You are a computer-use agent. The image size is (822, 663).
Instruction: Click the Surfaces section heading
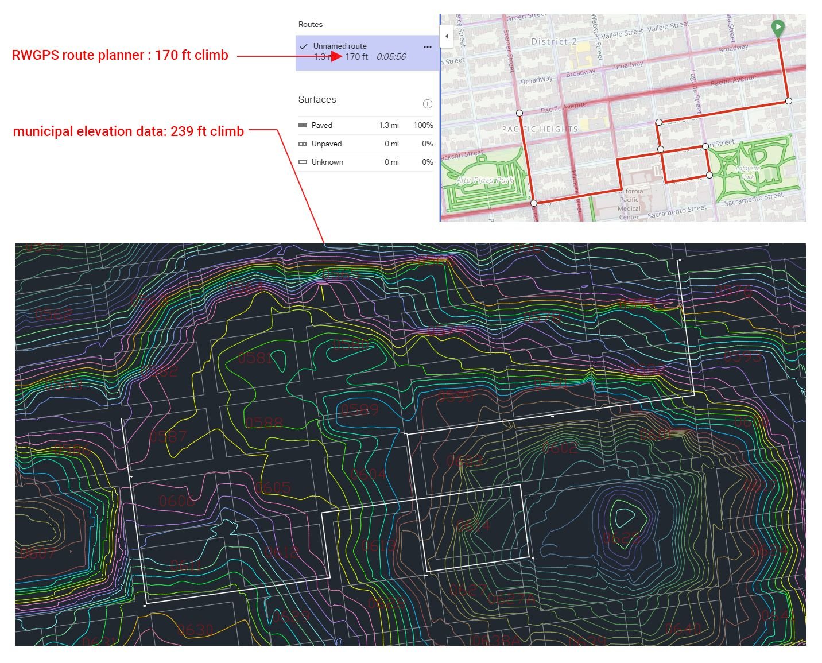tap(317, 99)
